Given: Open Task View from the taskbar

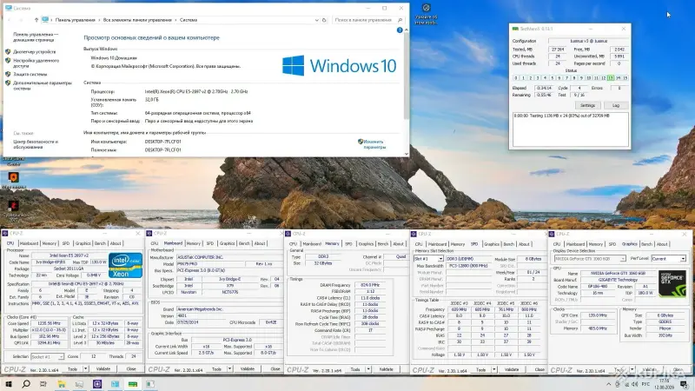Looking at the screenshot, I should click(x=43, y=384).
